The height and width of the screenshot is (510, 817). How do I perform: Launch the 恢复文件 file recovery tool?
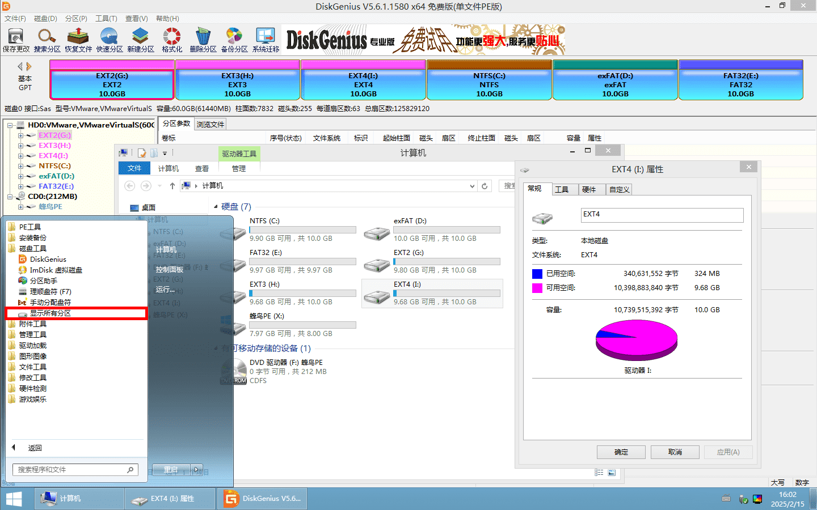(78, 40)
